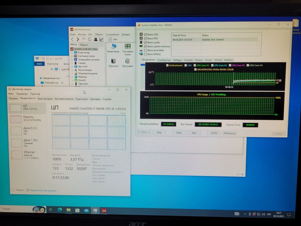Open the Комп'ютер icon in AIDA64 right pane

pos(114,46)
